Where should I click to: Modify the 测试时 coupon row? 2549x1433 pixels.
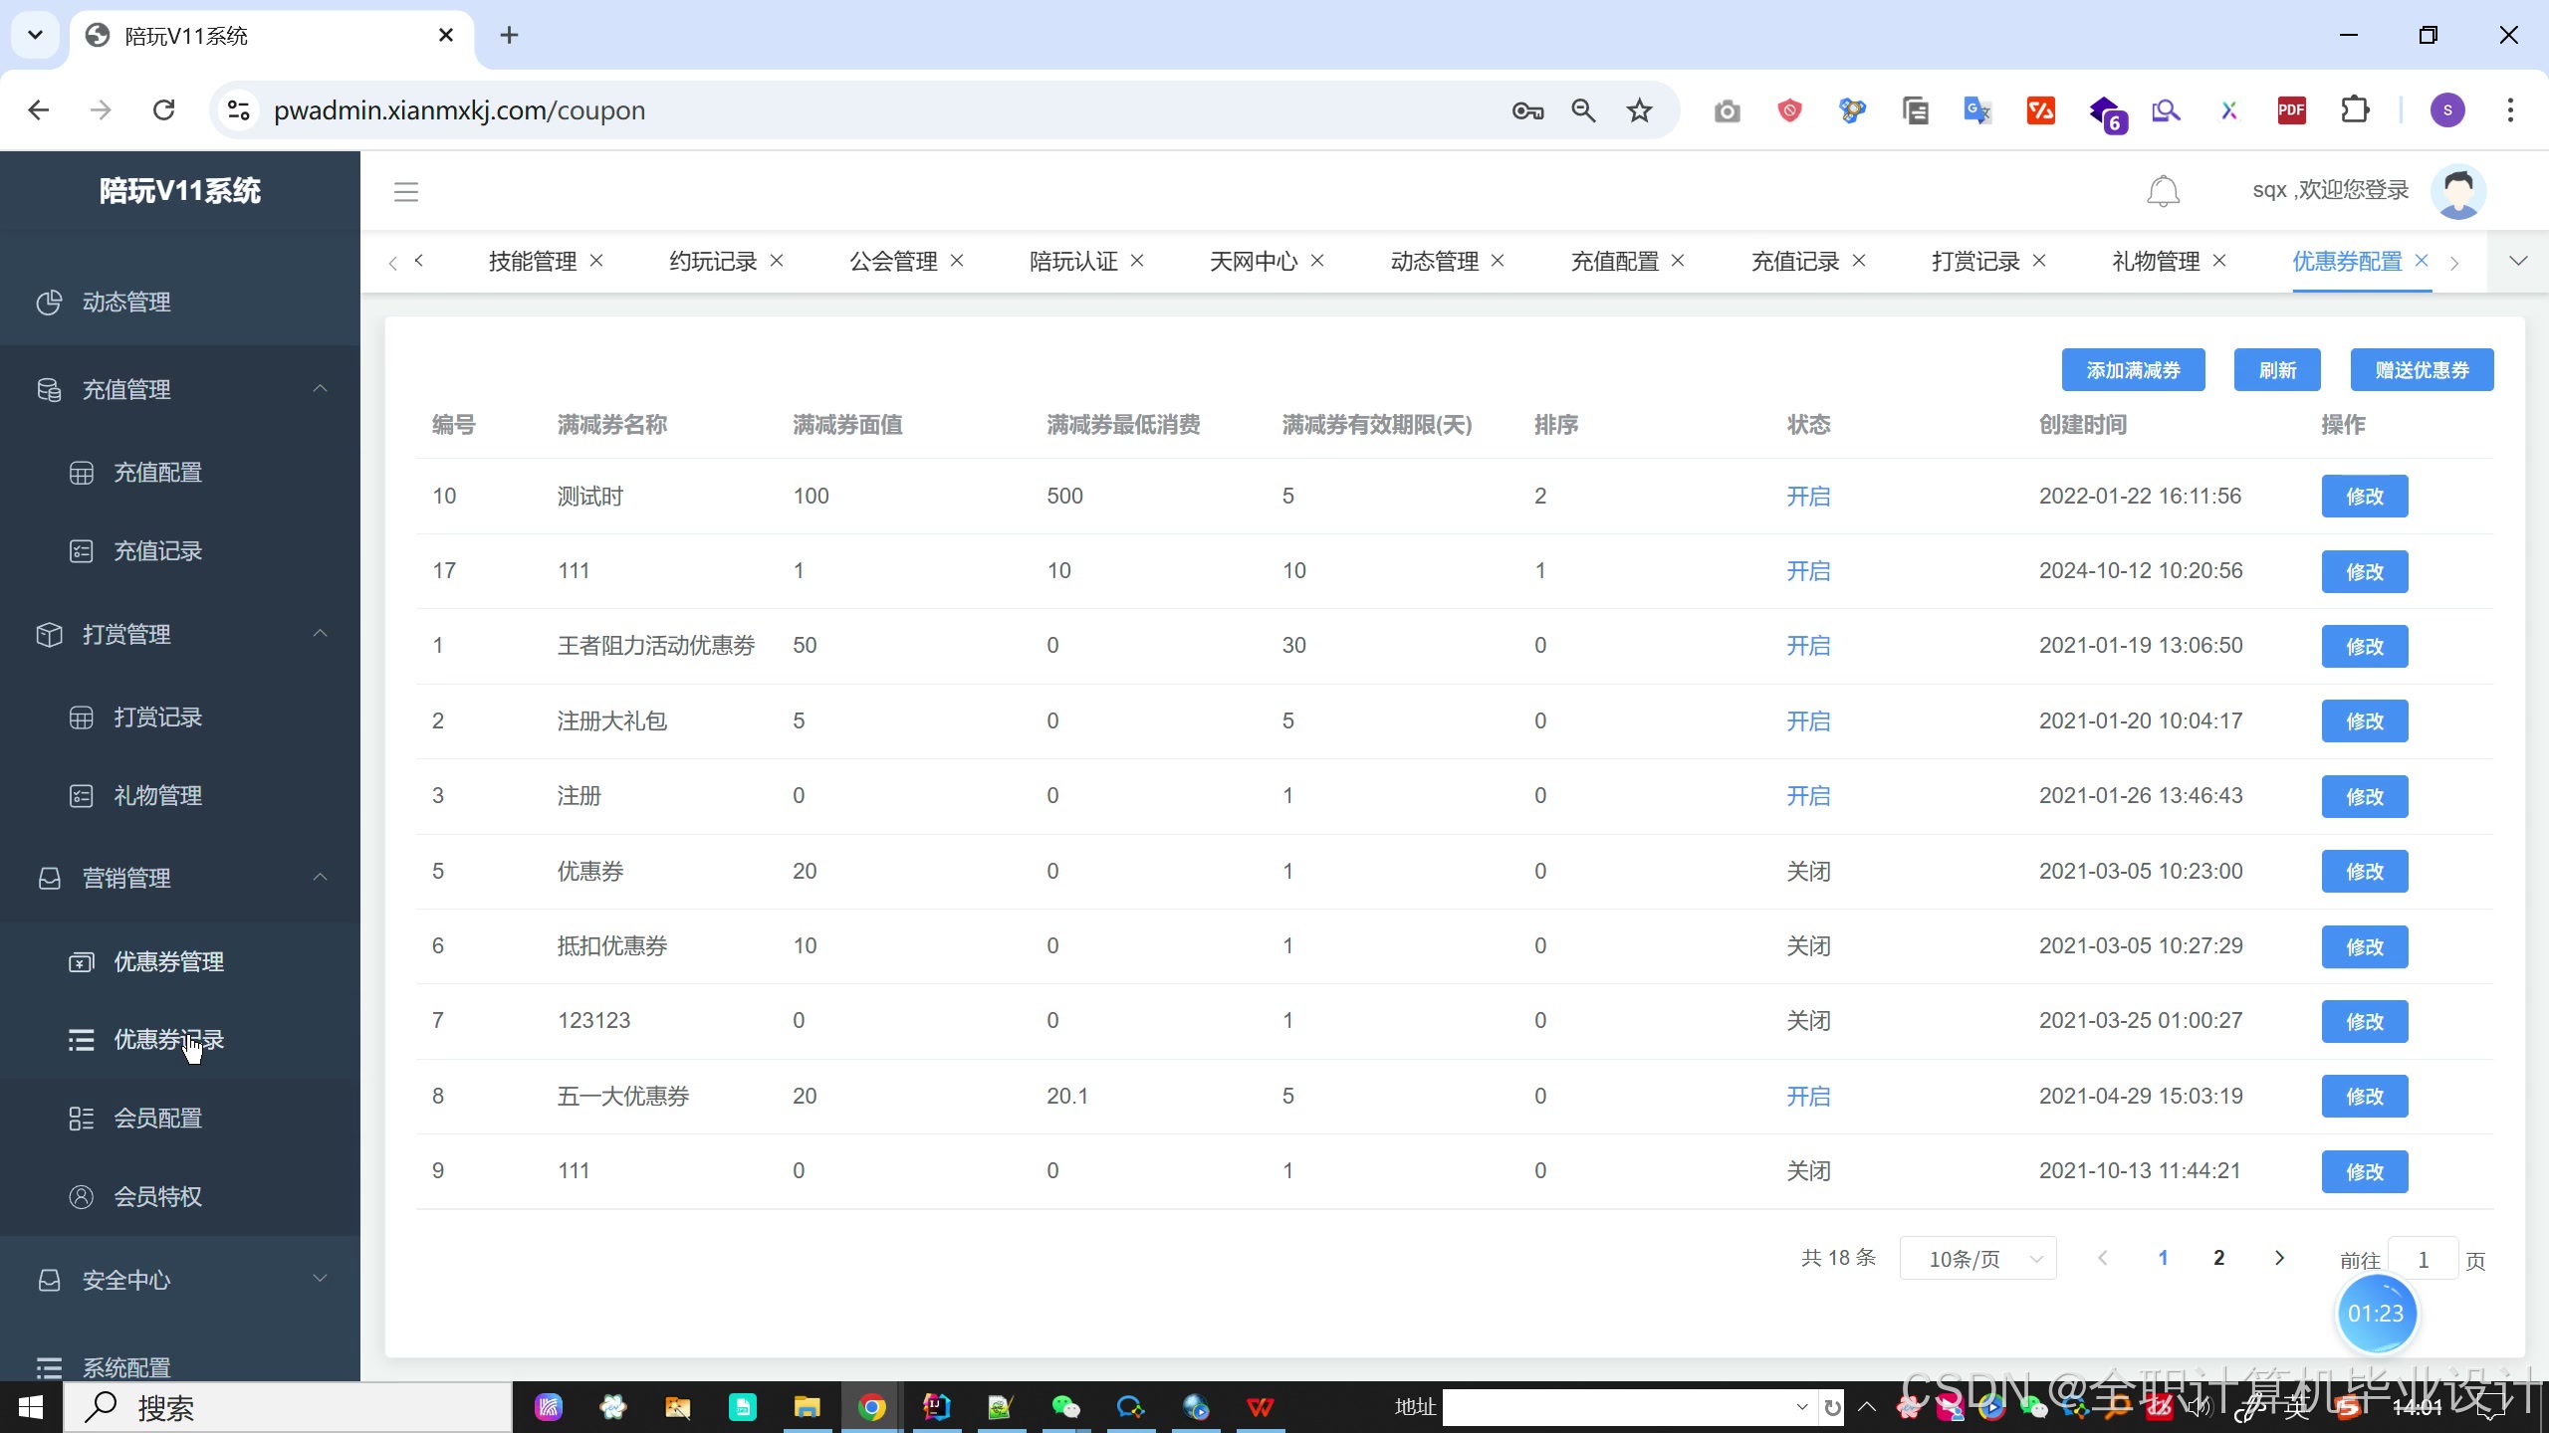click(2365, 497)
